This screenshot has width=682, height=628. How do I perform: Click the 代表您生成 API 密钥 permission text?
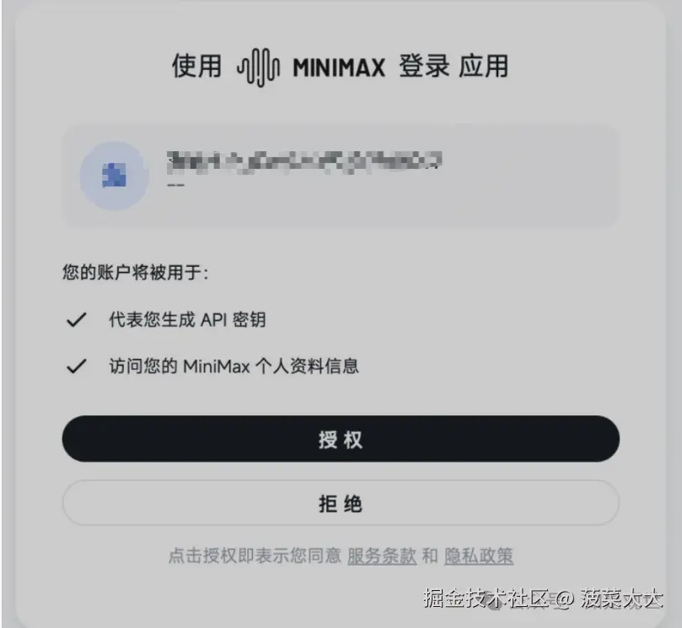(187, 320)
